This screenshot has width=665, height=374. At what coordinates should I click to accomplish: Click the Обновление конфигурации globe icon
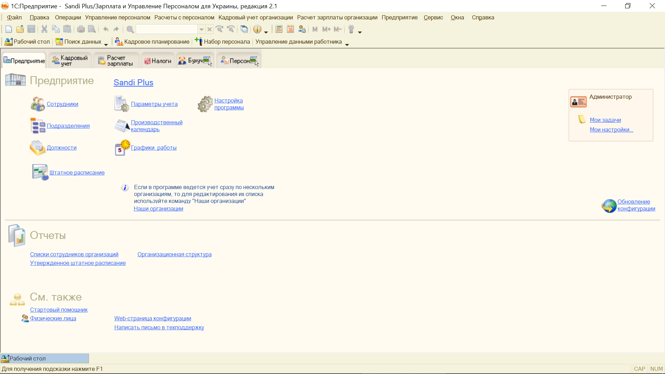point(609,206)
